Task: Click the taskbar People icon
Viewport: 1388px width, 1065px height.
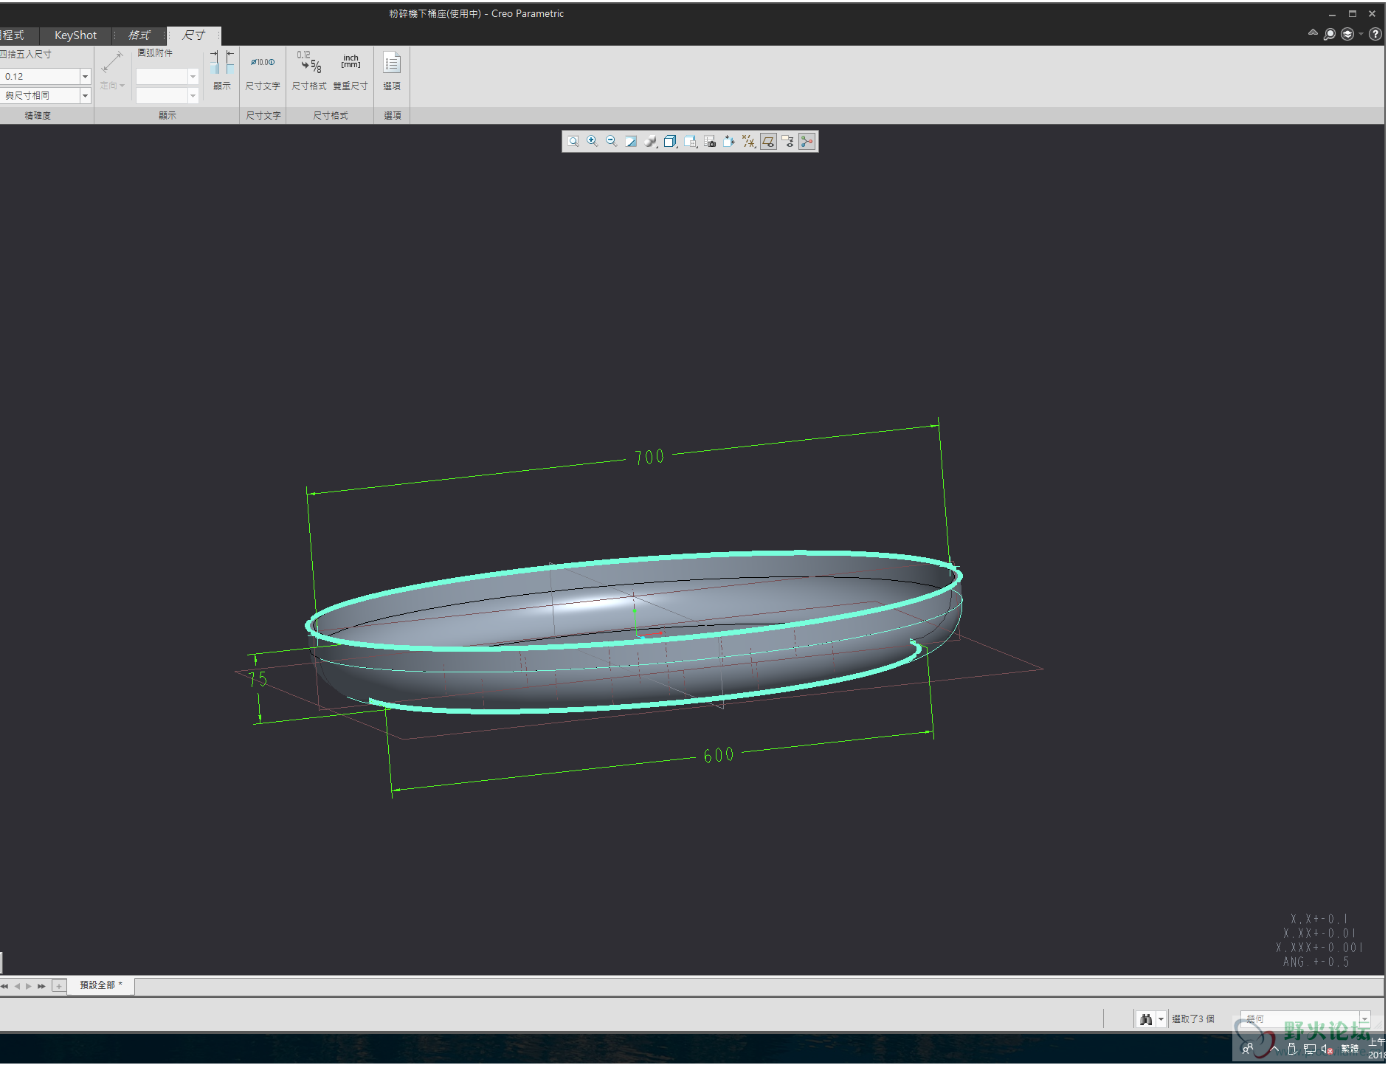Action: coord(1248,1049)
